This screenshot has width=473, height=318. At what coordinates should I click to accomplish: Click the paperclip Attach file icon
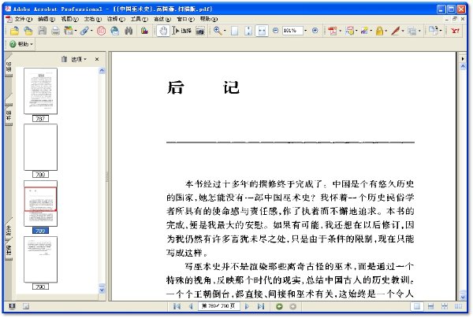tap(85, 31)
